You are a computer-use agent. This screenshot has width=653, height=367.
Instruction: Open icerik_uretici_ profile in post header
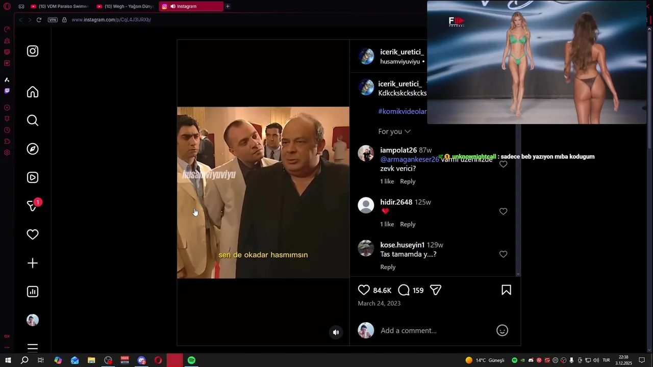coord(402,52)
